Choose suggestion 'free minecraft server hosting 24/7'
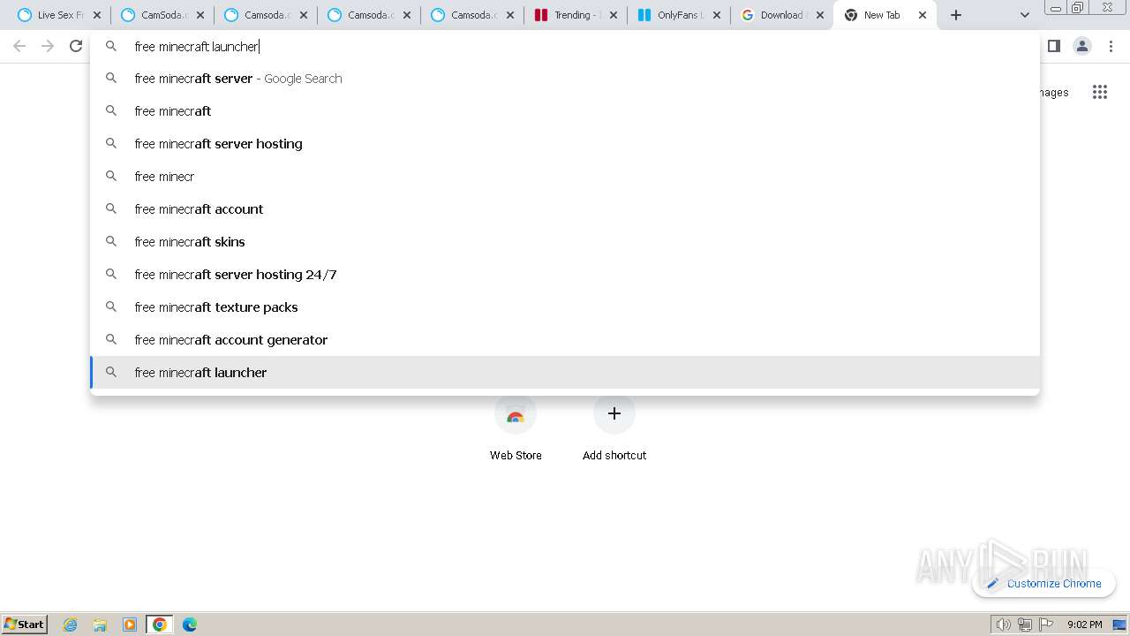The image size is (1130, 636). (x=565, y=275)
